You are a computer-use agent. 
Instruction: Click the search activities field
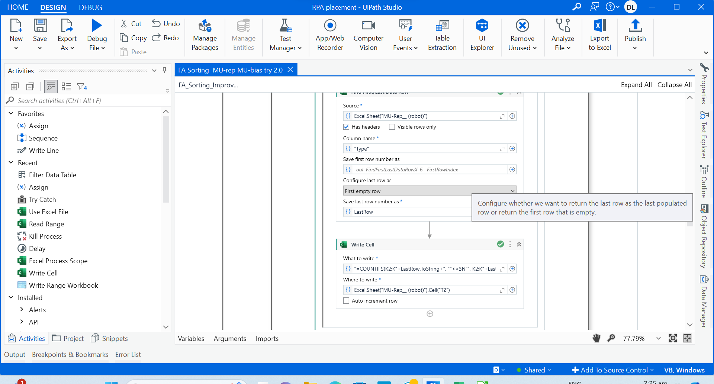click(x=88, y=100)
